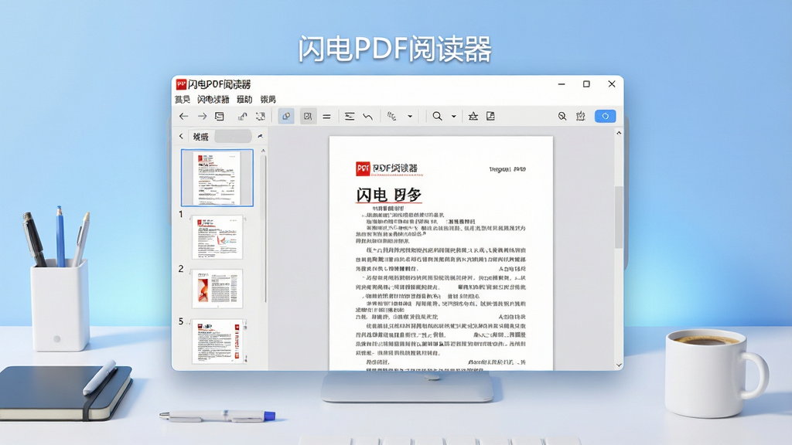Click the crossed magnifier icon on the toolbar's right

pos(562,117)
